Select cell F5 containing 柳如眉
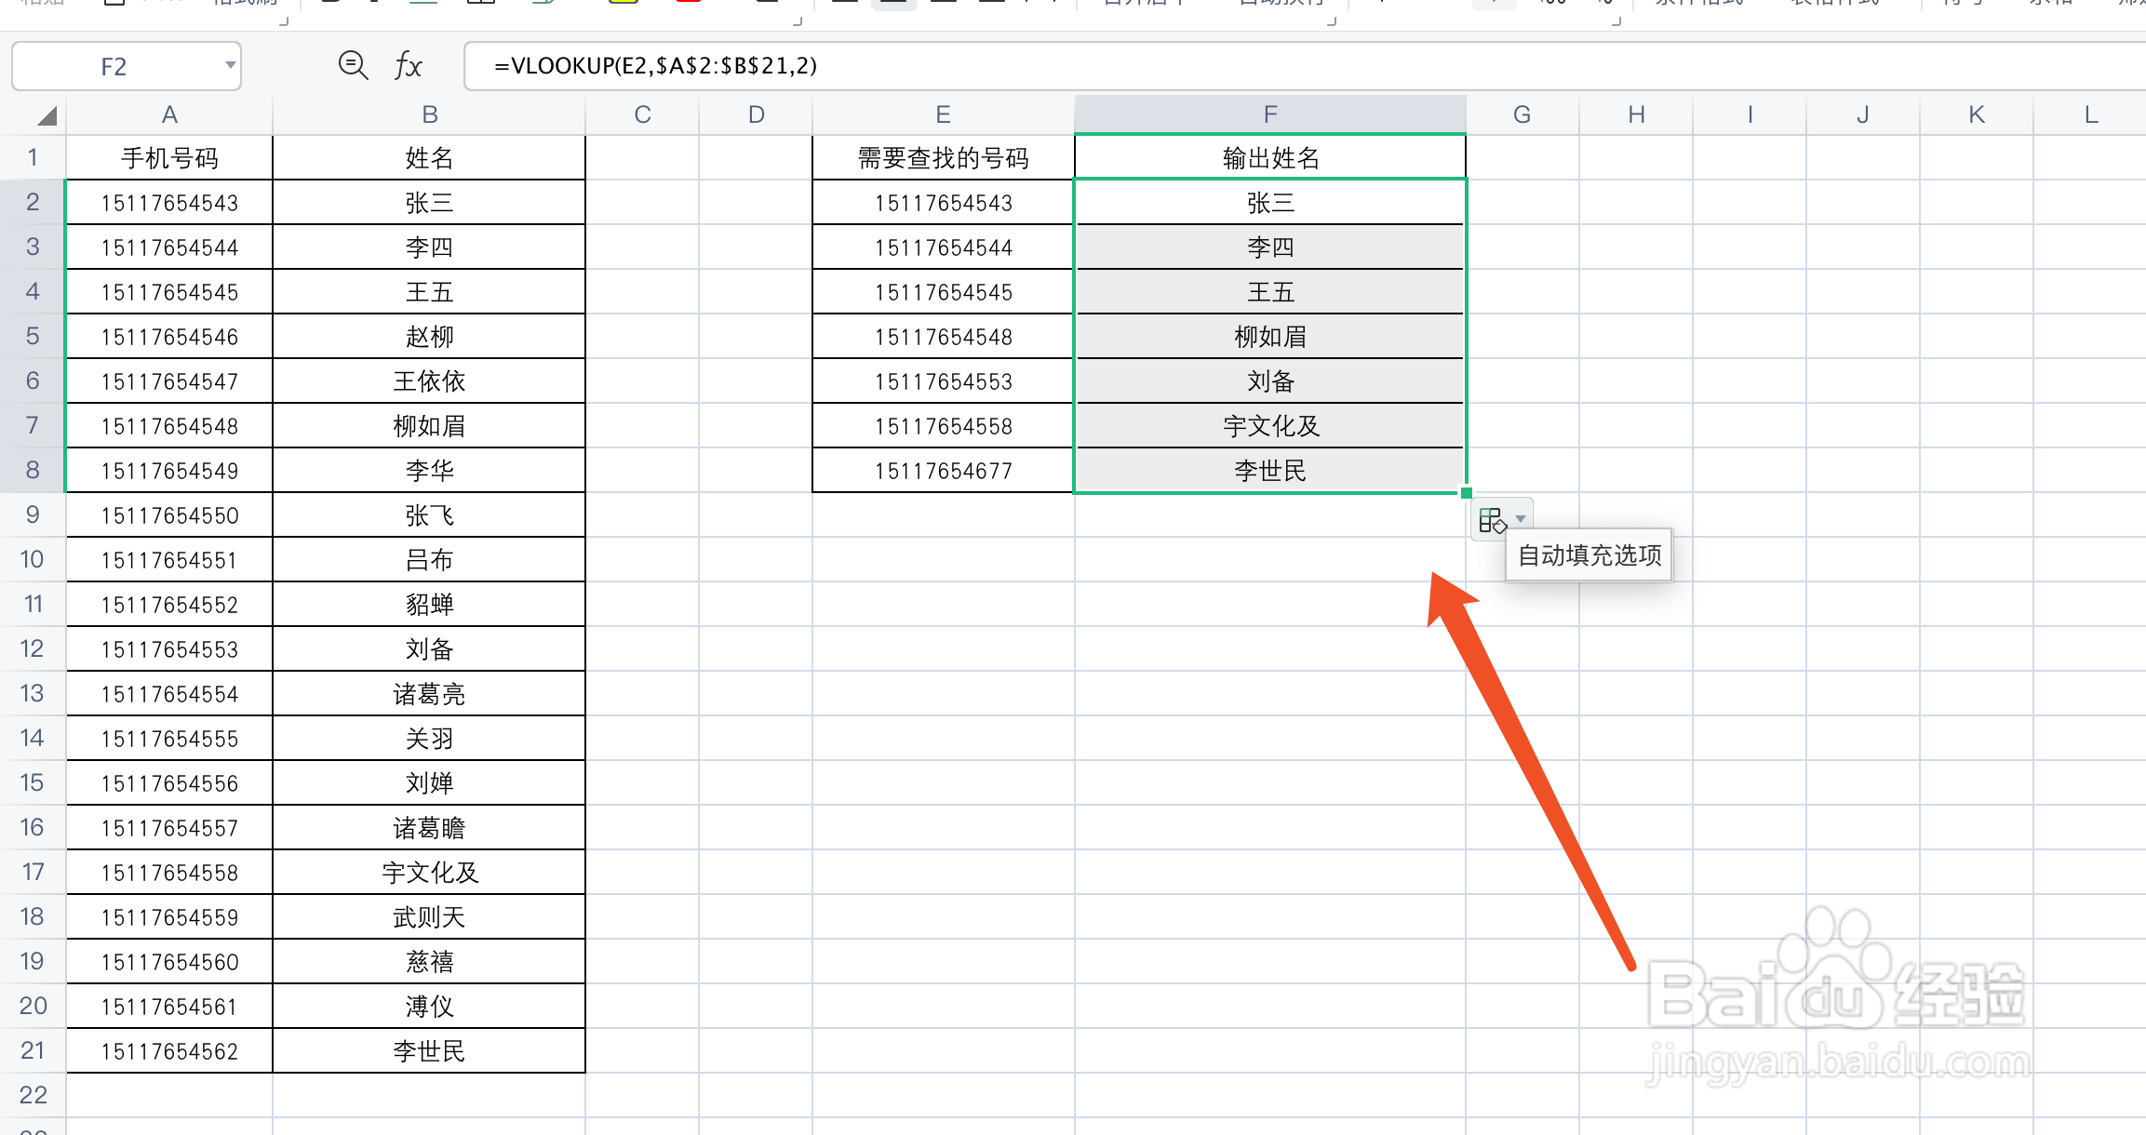2146x1135 pixels. coord(1270,337)
